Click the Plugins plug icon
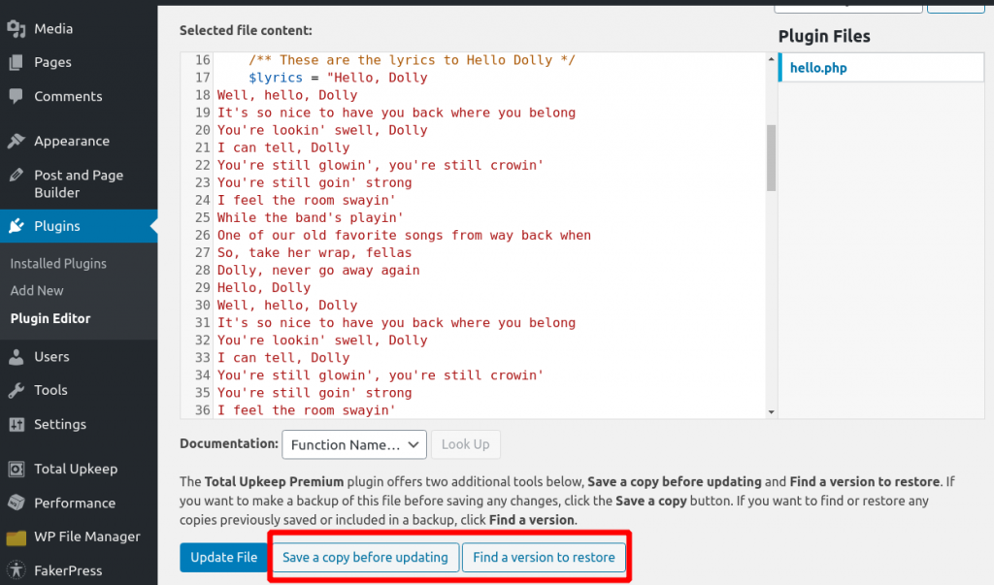 tap(17, 226)
